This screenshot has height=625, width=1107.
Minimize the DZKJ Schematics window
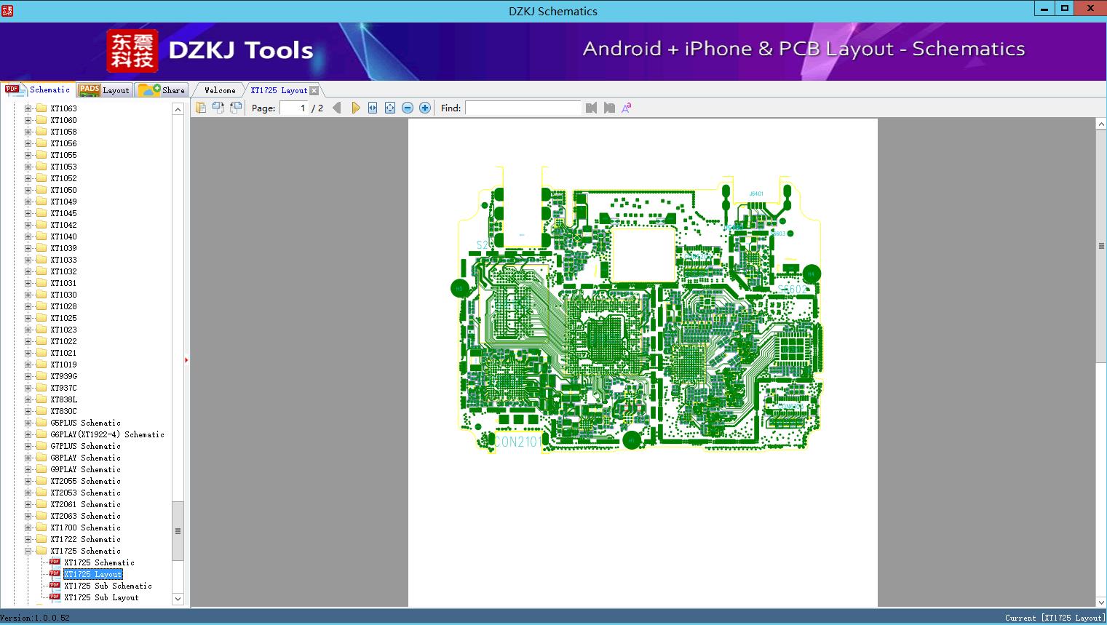(1044, 8)
